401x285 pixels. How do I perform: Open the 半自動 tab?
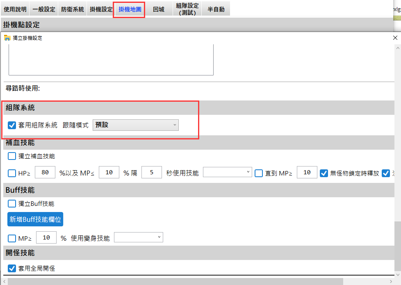pos(216,9)
